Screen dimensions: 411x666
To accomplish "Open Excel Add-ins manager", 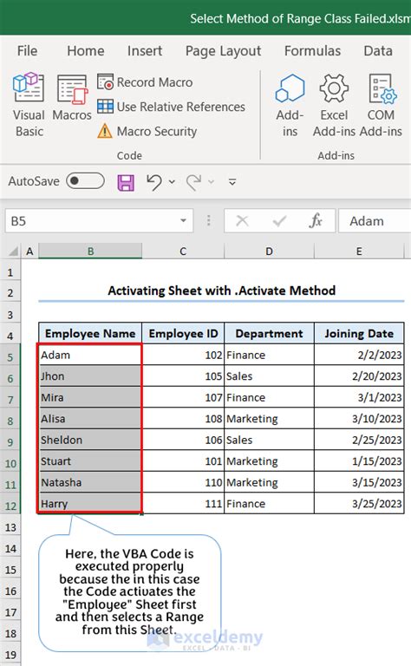I will point(334,105).
